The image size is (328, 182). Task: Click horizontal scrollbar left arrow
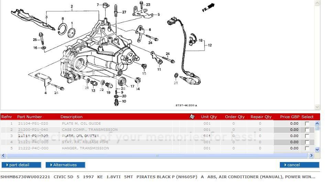point(3,156)
